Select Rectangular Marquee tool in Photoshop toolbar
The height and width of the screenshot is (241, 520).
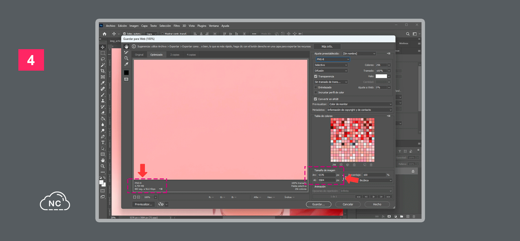tap(103, 53)
